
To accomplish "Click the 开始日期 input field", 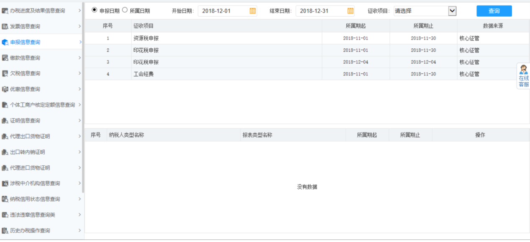I will 224,11.
